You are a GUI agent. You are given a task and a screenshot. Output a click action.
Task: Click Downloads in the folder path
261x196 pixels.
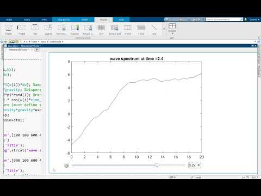tap(55, 41)
